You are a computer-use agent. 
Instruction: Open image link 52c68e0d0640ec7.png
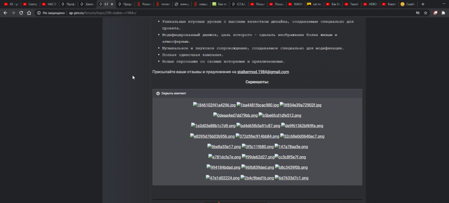click(x=302, y=136)
